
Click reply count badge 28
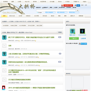coord(60,62)
